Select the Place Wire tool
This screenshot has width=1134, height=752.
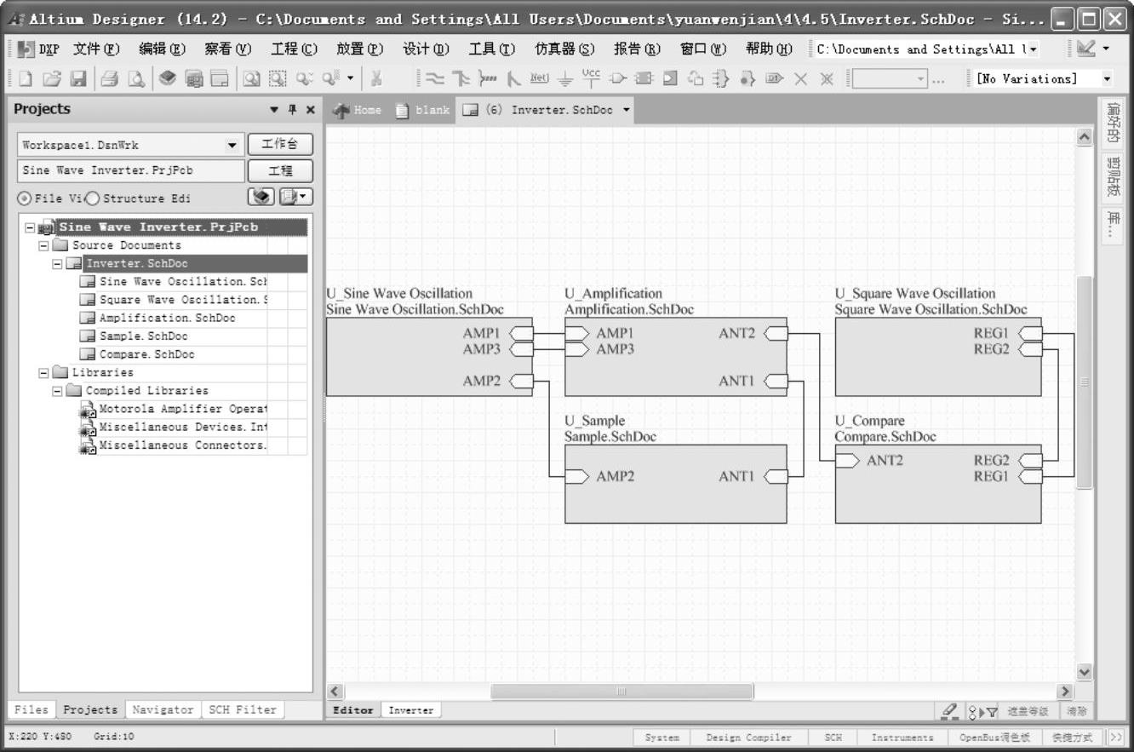click(435, 79)
